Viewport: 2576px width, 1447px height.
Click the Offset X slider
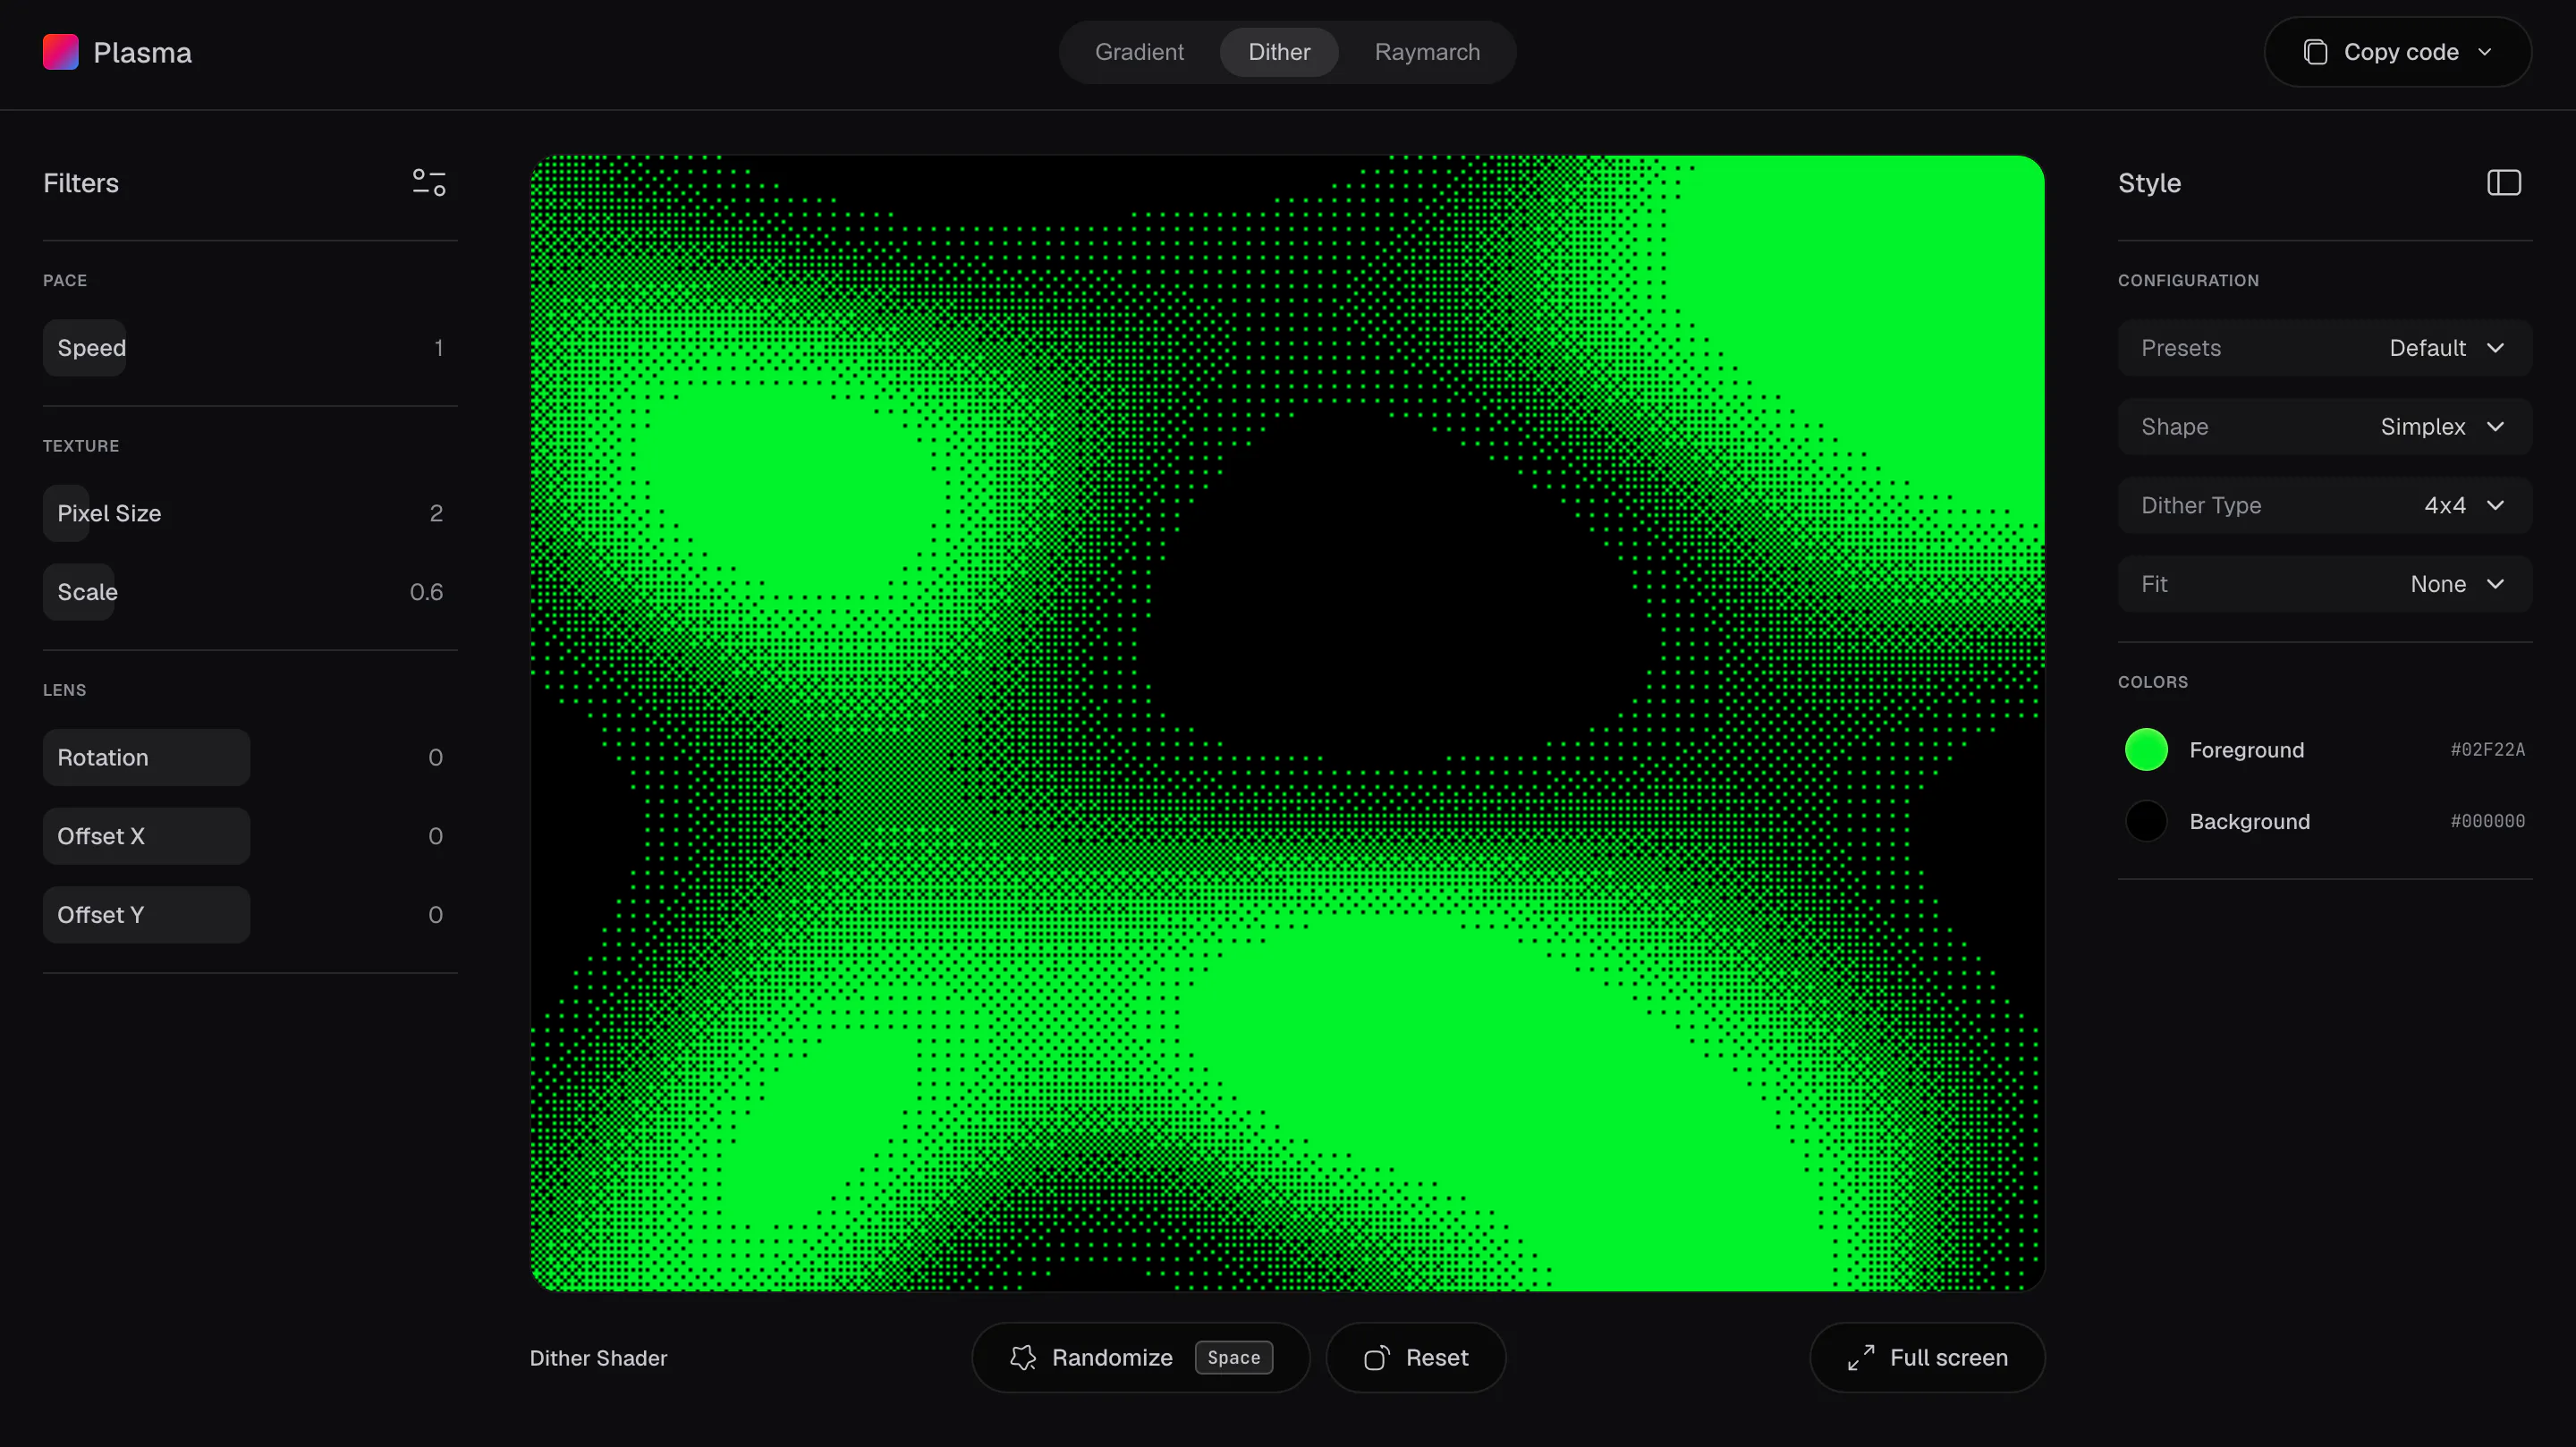tap(250, 836)
